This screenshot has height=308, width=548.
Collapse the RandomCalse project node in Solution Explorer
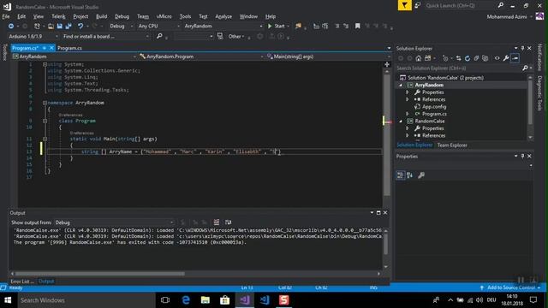401,121
